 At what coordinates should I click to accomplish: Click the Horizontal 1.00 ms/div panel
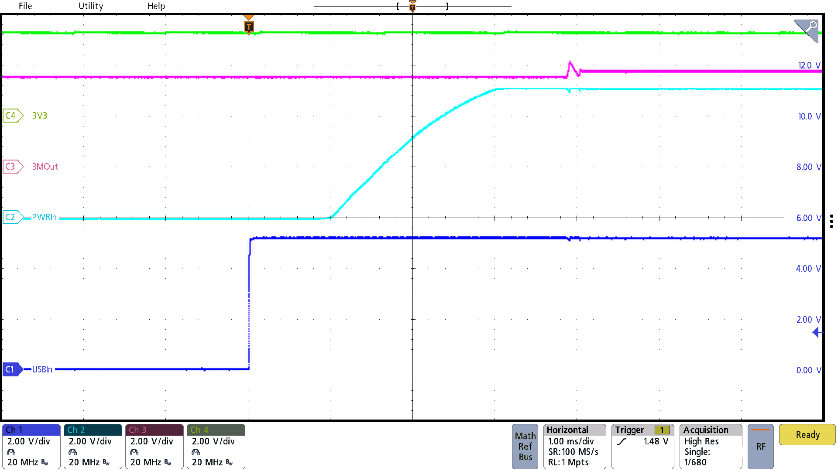point(574,446)
